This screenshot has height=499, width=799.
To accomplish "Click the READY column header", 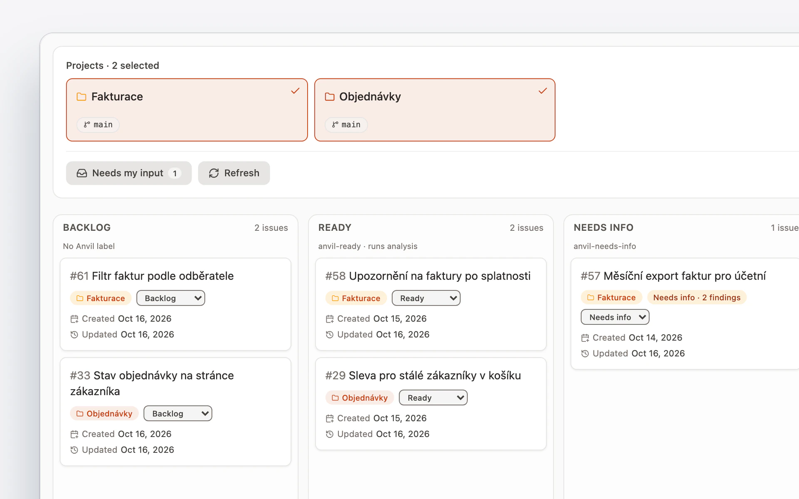I will 335,228.
